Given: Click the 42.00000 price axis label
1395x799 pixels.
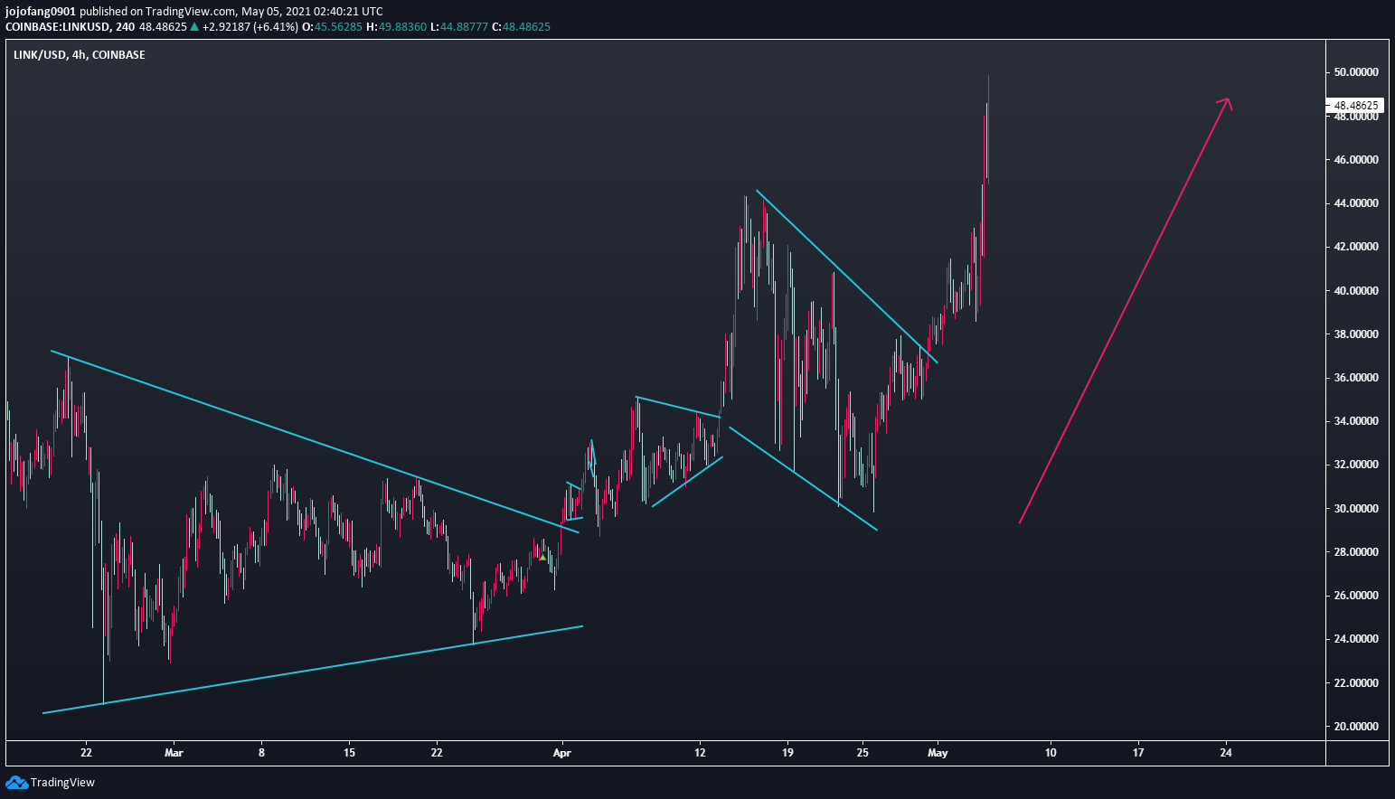Looking at the screenshot, I should 1356,247.
